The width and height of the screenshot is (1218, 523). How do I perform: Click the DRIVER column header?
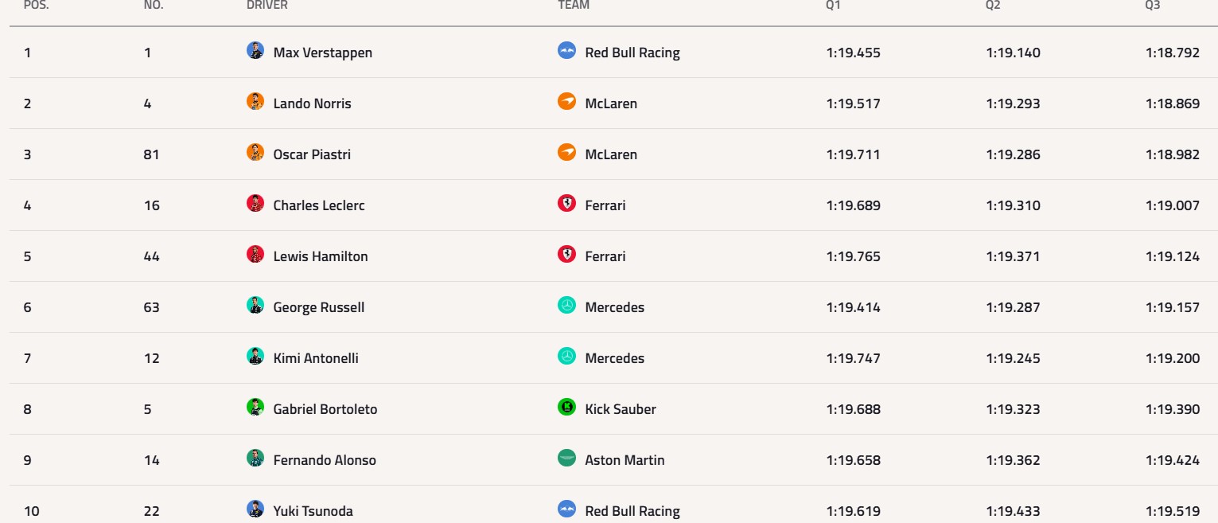267,6
